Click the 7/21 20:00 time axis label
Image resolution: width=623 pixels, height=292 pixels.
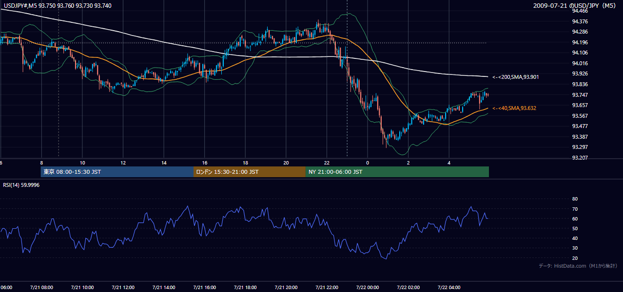(x=286, y=288)
